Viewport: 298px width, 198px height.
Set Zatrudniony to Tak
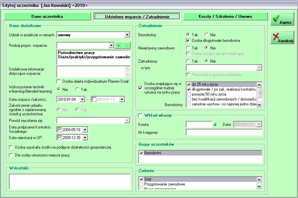[188, 61]
